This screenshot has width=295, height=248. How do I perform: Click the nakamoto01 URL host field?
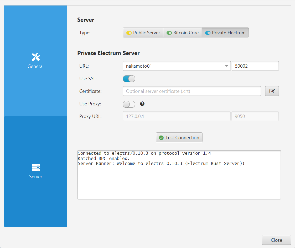tap(173, 66)
